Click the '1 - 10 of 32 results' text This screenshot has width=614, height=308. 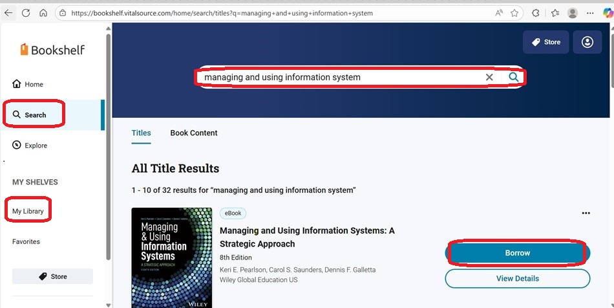(x=244, y=190)
